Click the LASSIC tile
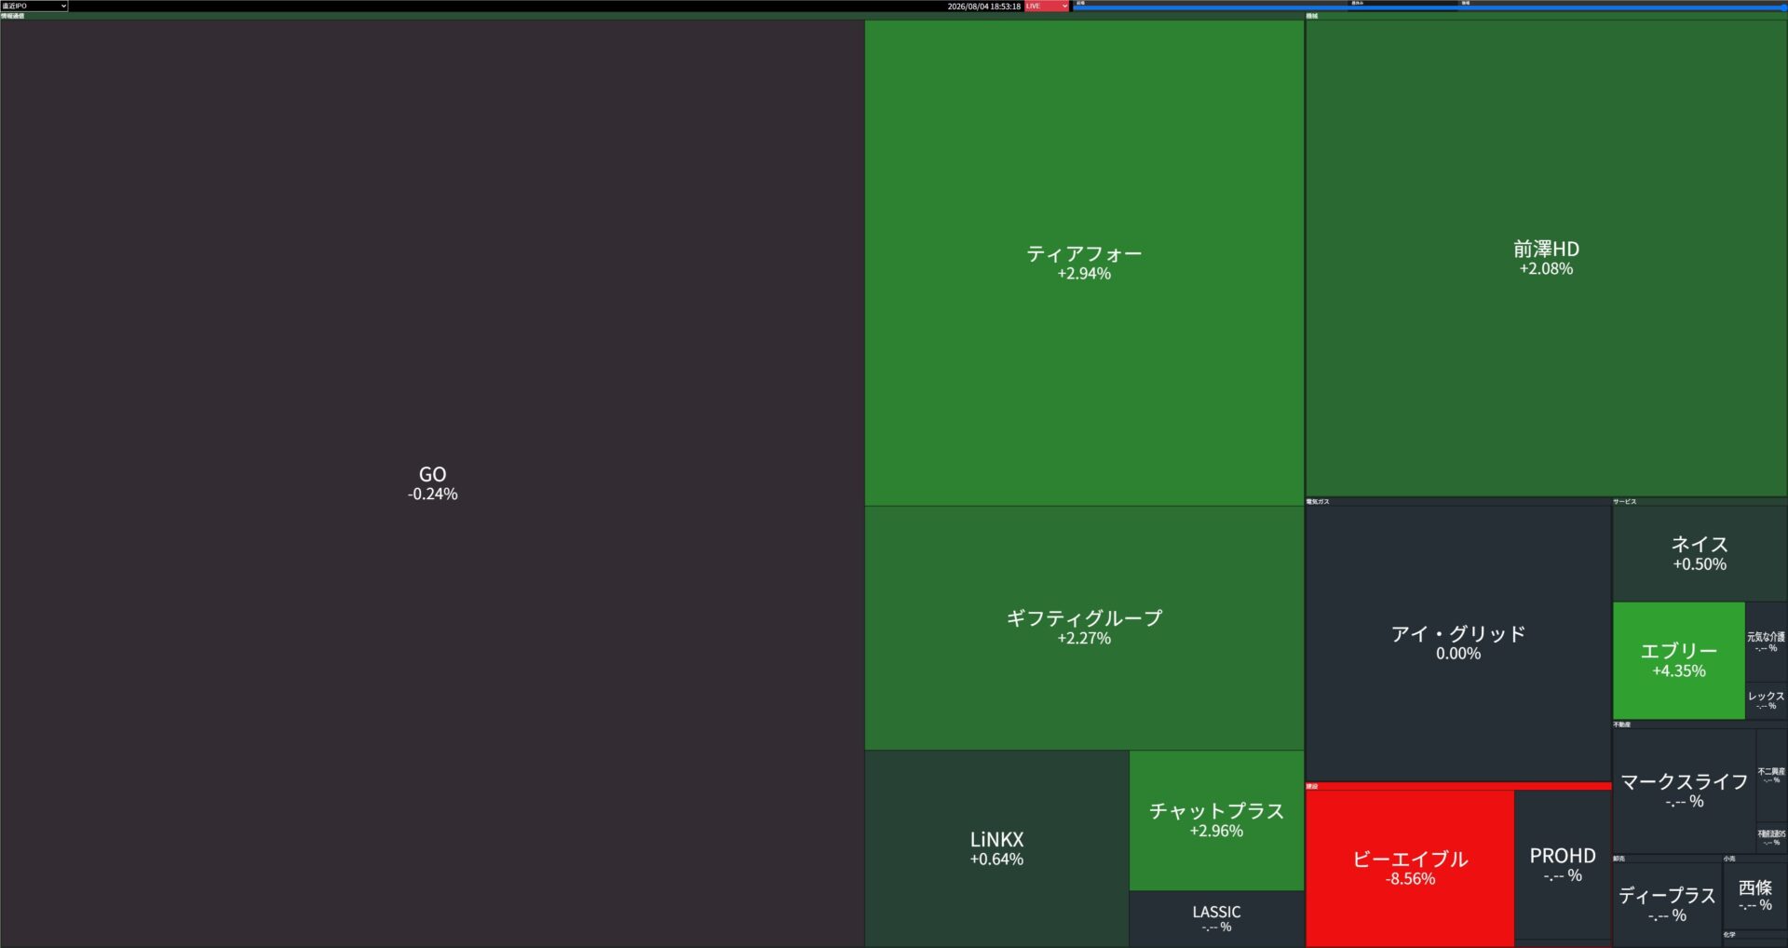Viewport: 1788px width, 948px height. (1216, 919)
